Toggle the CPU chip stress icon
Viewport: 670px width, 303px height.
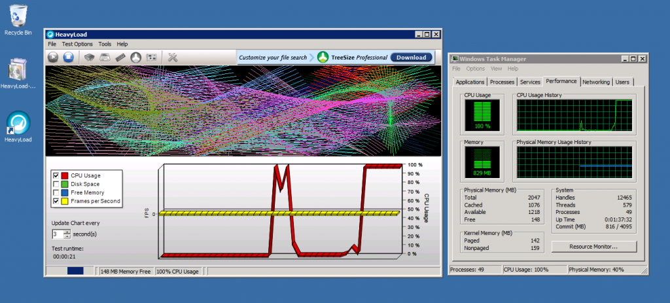(x=89, y=58)
